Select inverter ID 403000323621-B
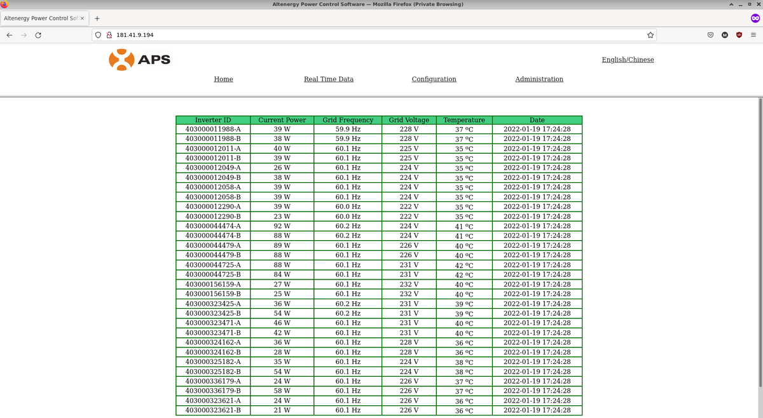The image size is (763, 418). click(213, 410)
